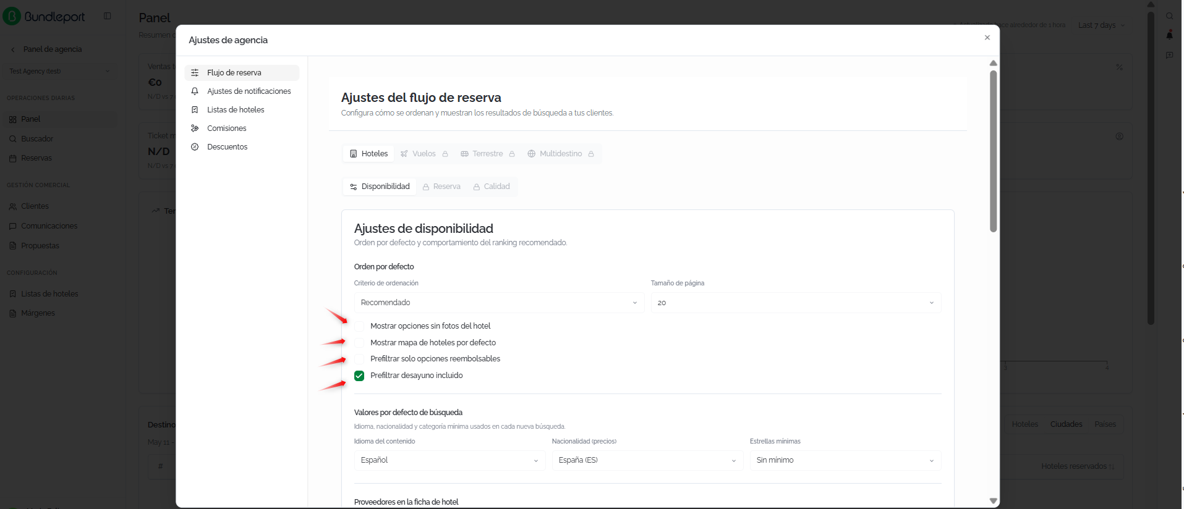Click the Países tab in background panel
The height and width of the screenshot is (509, 1184).
click(1105, 424)
